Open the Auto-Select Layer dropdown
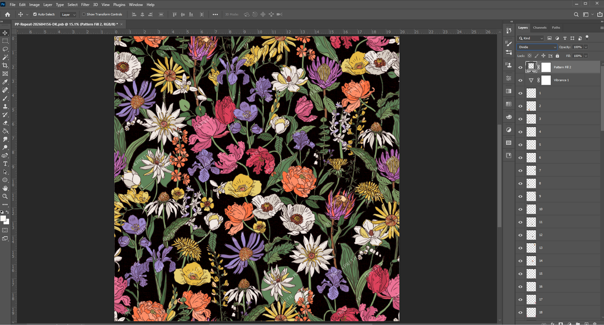Viewport: 604px width, 325px height. coord(69,14)
